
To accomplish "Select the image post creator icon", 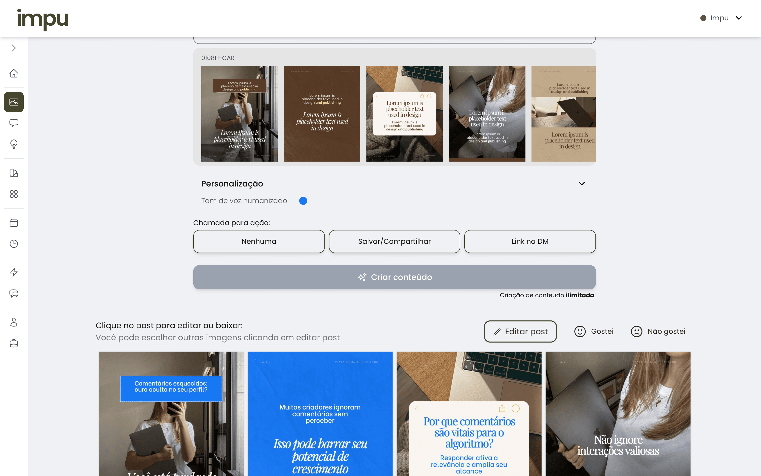I will pyautogui.click(x=14, y=102).
